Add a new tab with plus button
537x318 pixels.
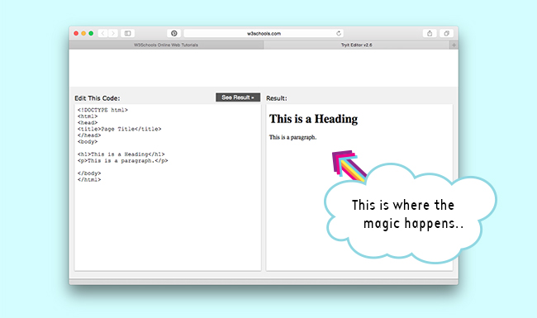[x=454, y=45]
